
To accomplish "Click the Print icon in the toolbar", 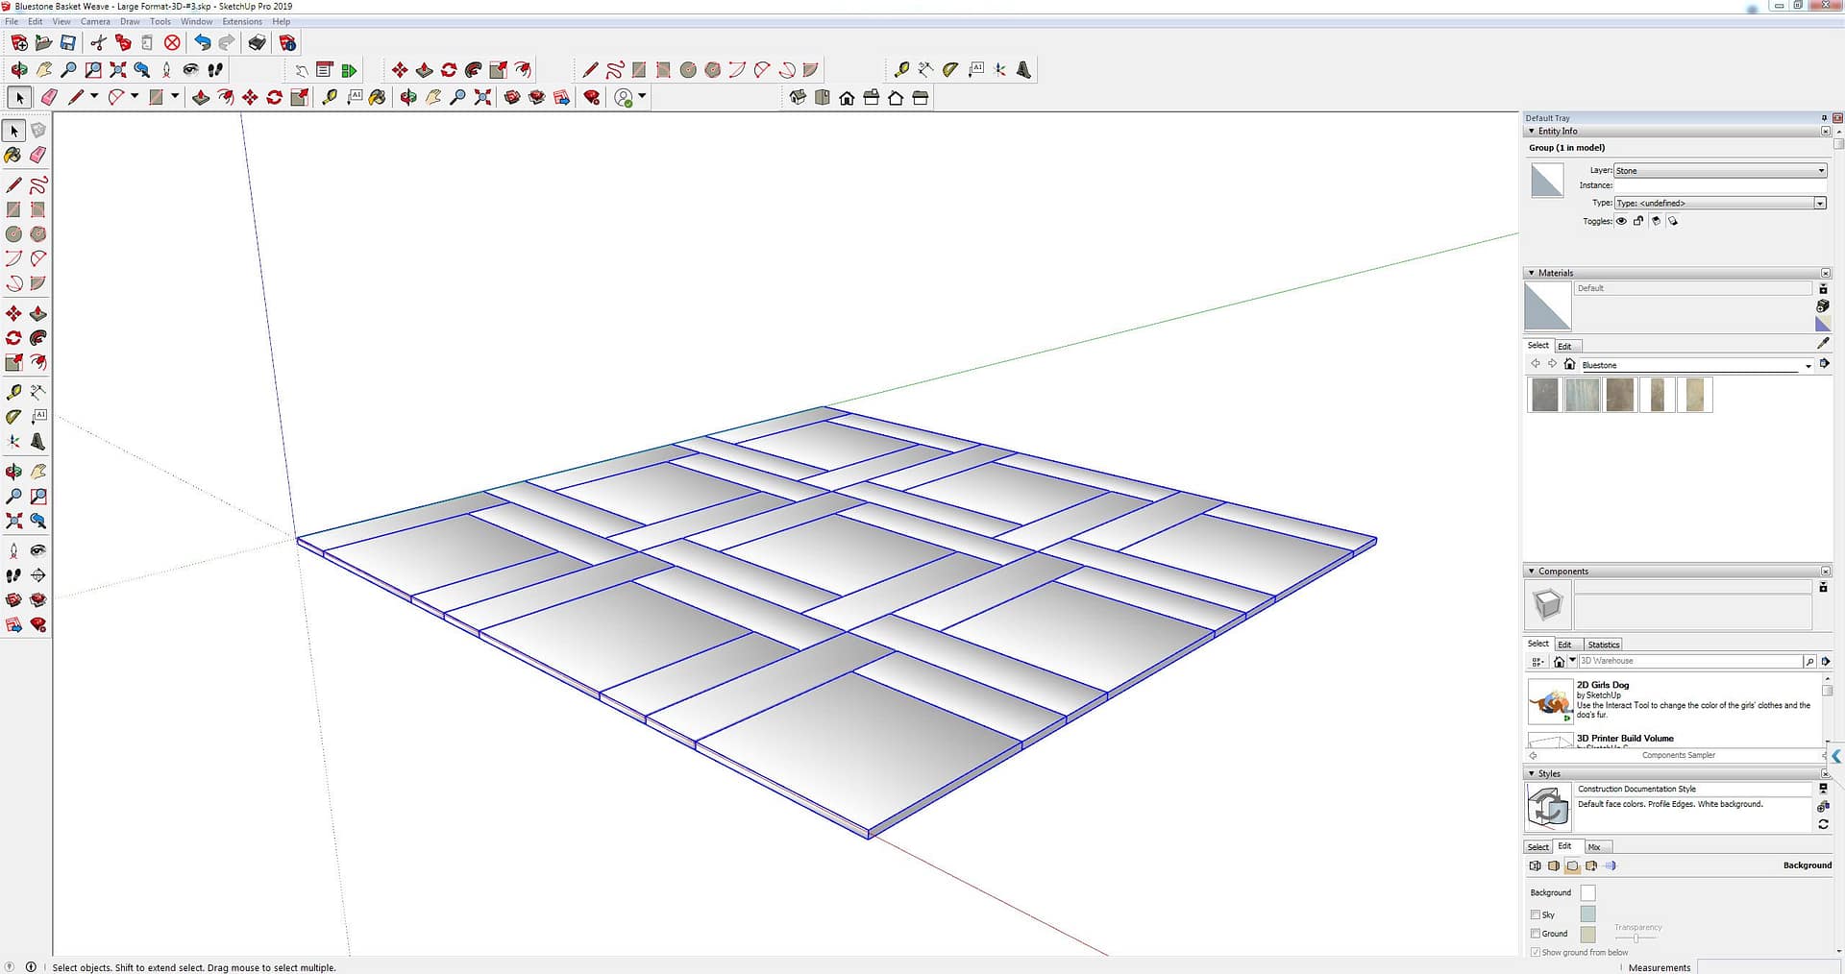I will [257, 42].
